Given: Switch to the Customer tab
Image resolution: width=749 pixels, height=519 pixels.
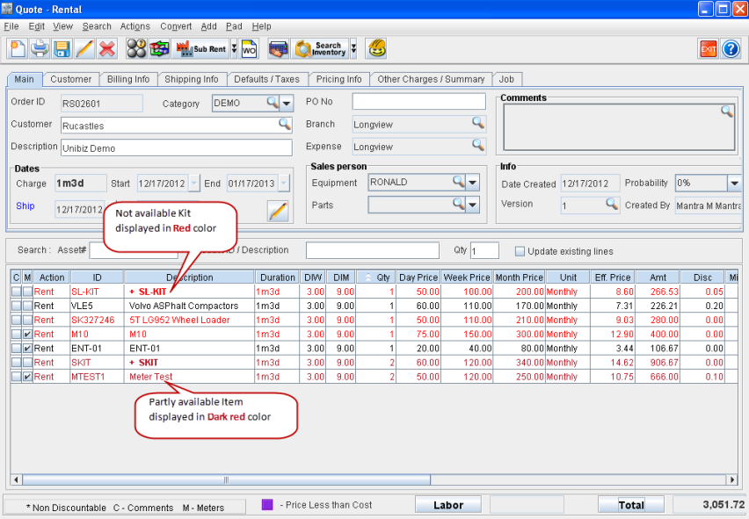Looking at the screenshot, I should pos(70,79).
